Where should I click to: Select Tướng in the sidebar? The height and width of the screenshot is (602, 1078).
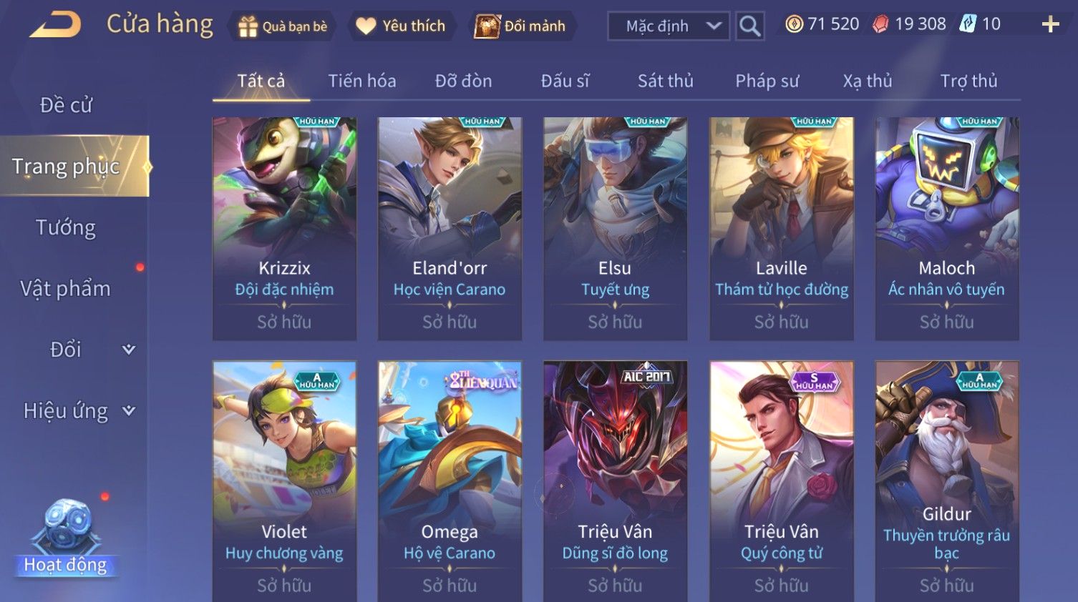pyautogui.click(x=66, y=227)
